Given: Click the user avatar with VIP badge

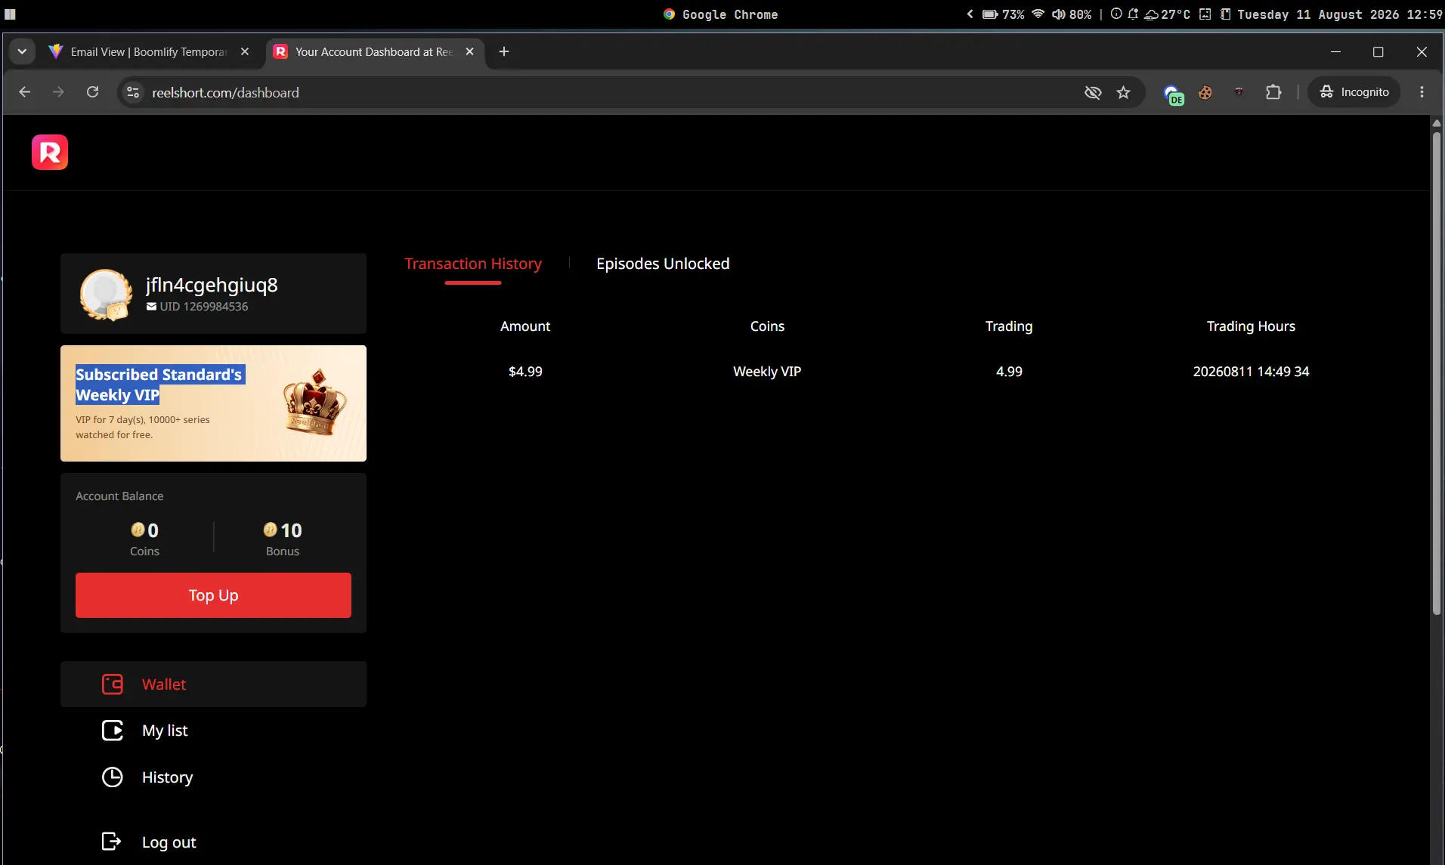Looking at the screenshot, I should pos(106,294).
